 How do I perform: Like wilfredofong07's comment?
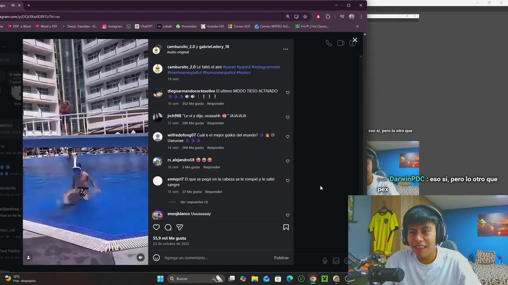tap(288, 137)
